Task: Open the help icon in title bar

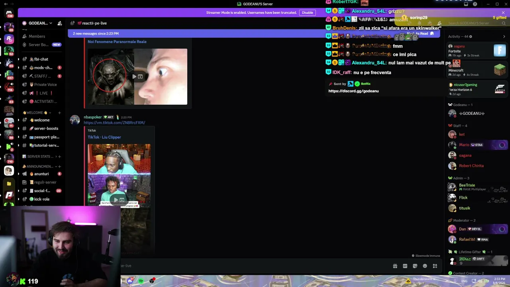Action: tap(475, 4)
